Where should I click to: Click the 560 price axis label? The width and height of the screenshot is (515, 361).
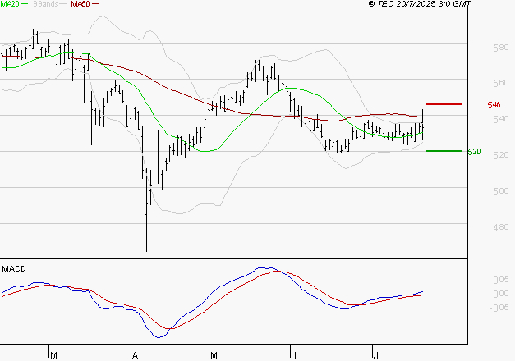coord(500,83)
